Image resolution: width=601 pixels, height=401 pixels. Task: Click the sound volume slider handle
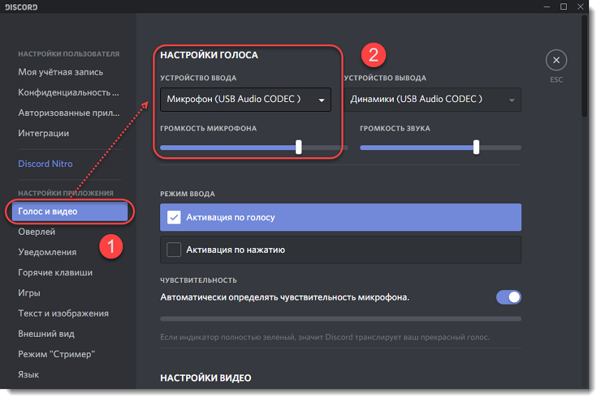coord(476,147)
